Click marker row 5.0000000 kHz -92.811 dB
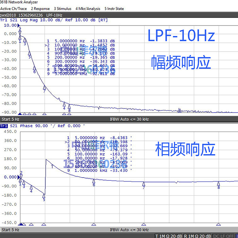This screenshot has height=238, width=238. [x=81, y=74]
